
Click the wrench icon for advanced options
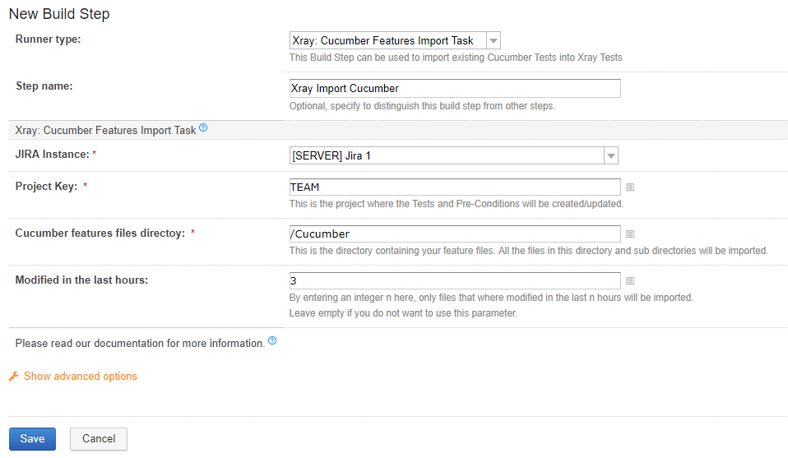pyautogui.click(x=13, y=376)
